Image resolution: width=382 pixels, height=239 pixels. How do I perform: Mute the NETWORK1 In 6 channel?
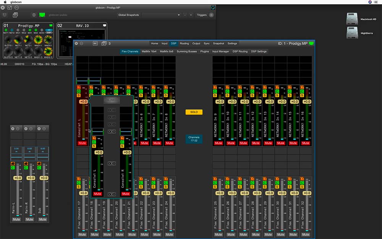[144, 143]
